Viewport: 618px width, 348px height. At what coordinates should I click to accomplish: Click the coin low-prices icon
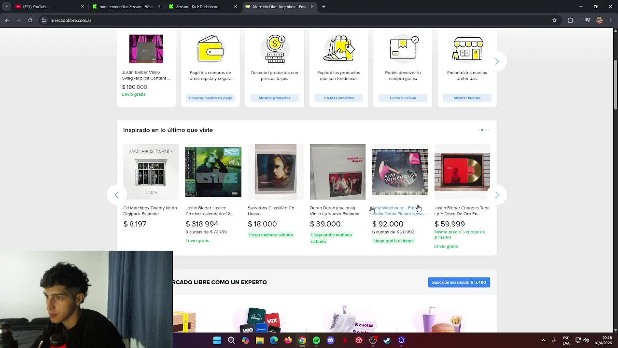tap(275, 48)
